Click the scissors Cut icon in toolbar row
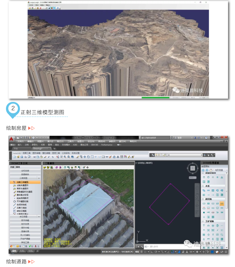This screenshot has height=267, width=235. tap(34, 157)
